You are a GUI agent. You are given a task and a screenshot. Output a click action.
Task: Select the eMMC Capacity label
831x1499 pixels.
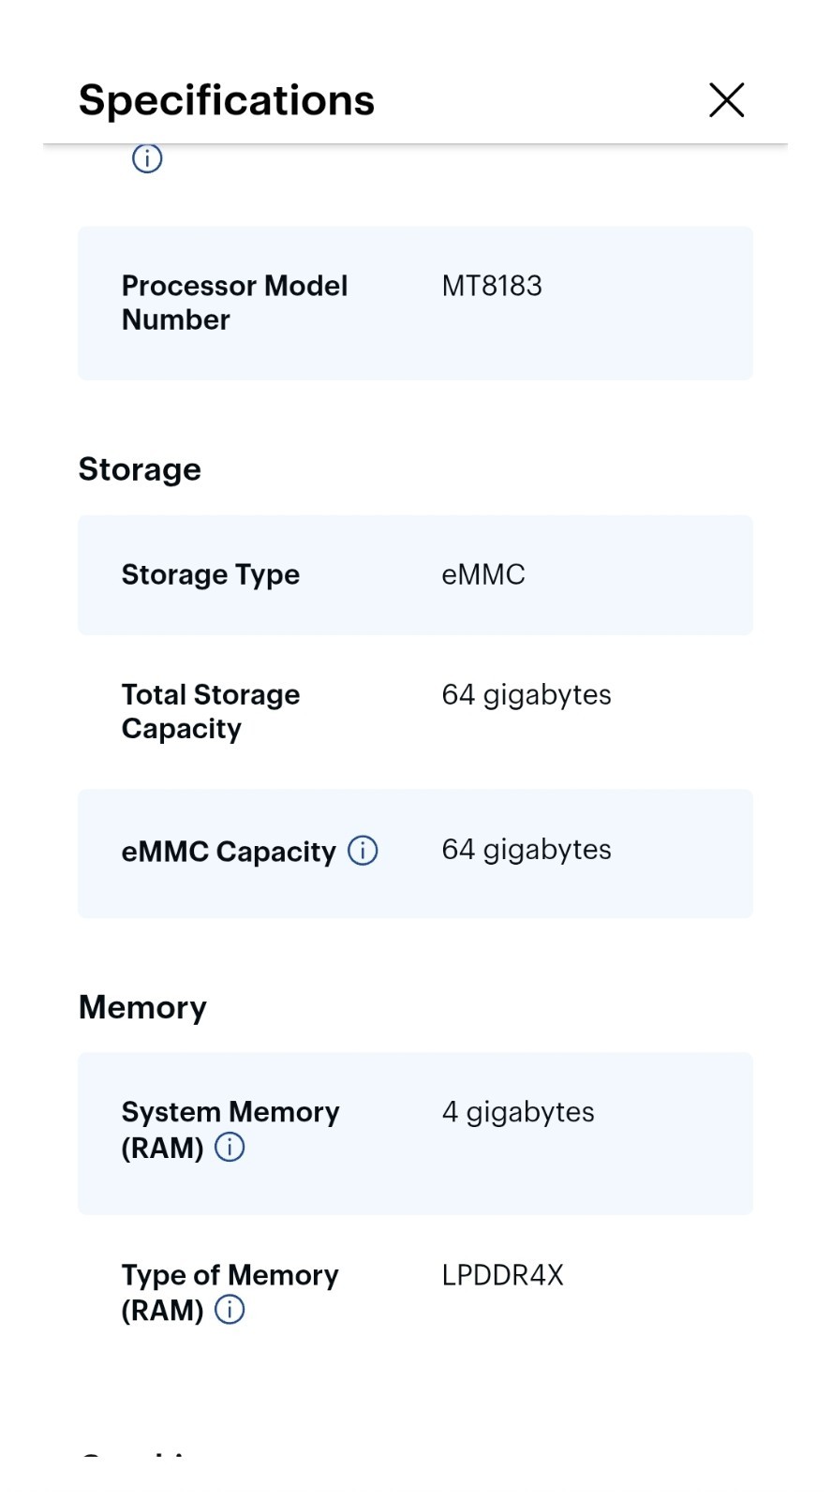(229, 852)
